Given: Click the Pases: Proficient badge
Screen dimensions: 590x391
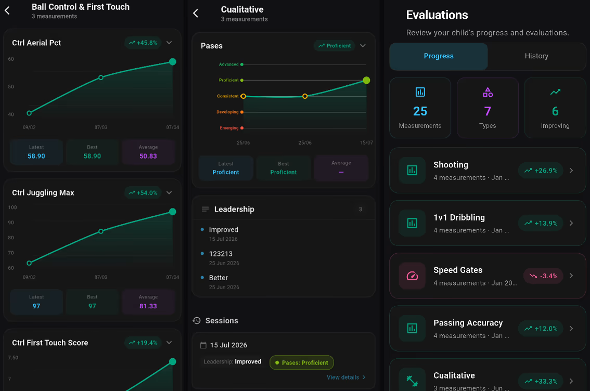Looking at the screenshot, I should (x=301, y=362).
